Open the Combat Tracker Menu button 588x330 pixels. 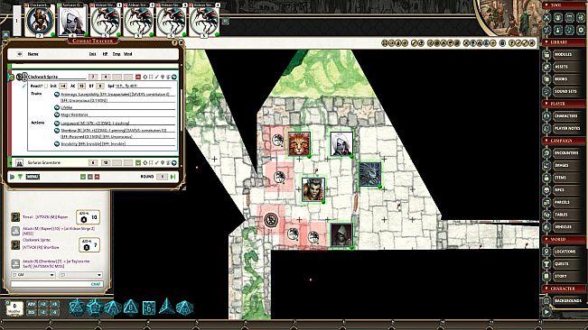point(33,177)
